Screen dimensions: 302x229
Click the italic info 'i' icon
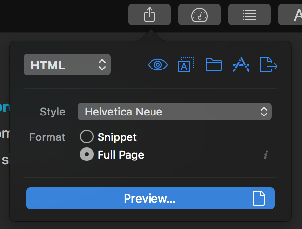(x=266, y=155)
